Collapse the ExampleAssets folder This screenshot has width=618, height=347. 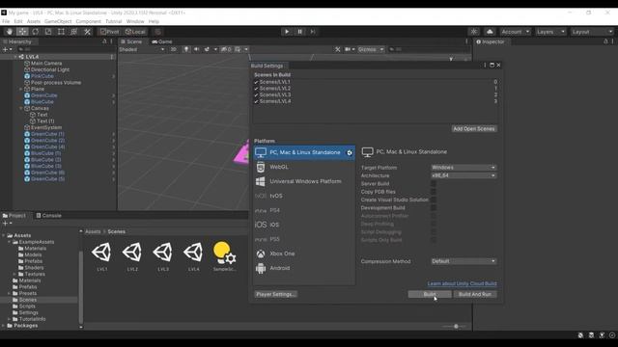pos(9,242)
